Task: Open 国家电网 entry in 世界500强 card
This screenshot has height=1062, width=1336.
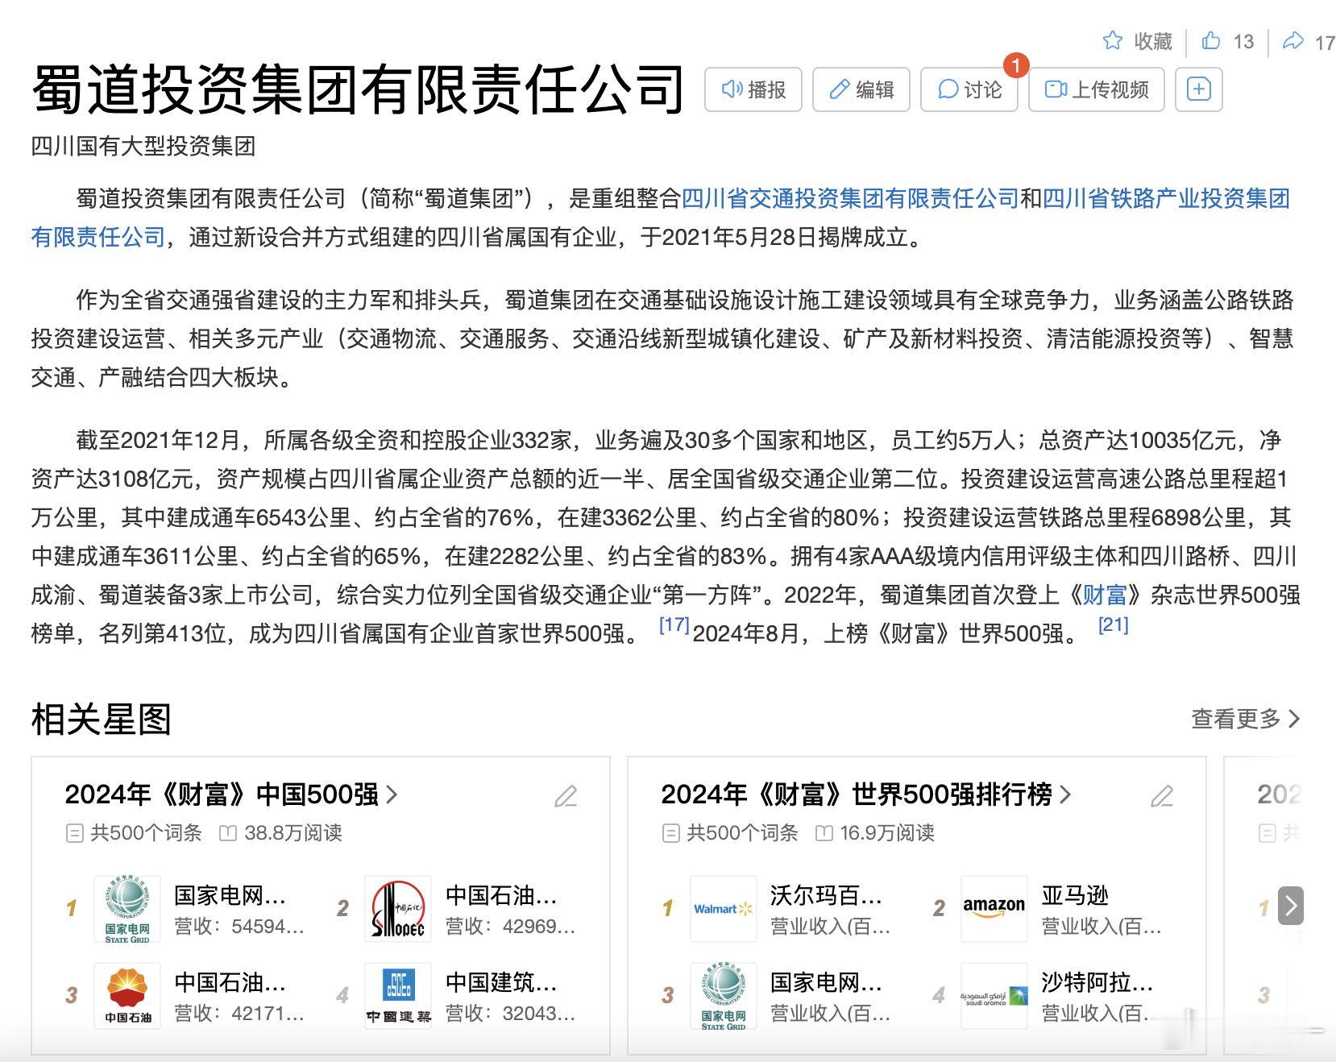Action: 827,982
